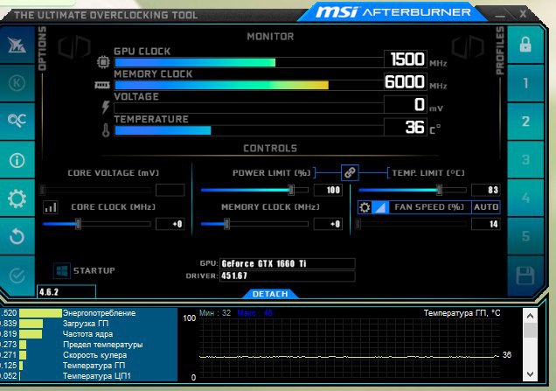Image resolution: width=556 pixels, height=391 pixels.
Task: Click the MSI dragon logo icon
Action: pos(17,45)
